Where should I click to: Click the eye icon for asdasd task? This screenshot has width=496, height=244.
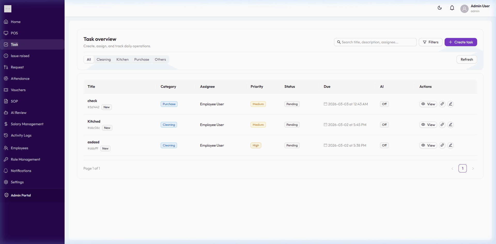click(423, 145)
